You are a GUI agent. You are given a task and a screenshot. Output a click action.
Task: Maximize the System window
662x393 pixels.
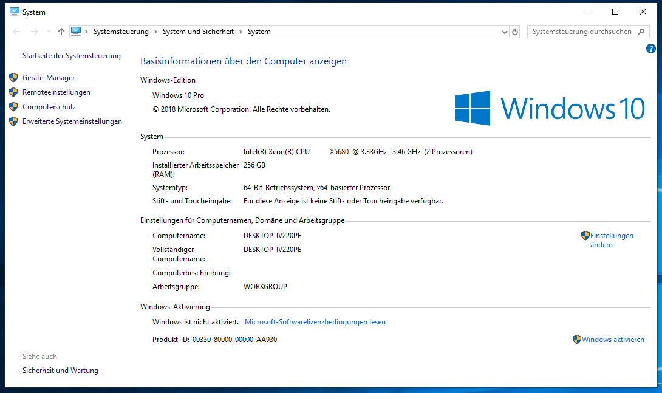(615, 12)
